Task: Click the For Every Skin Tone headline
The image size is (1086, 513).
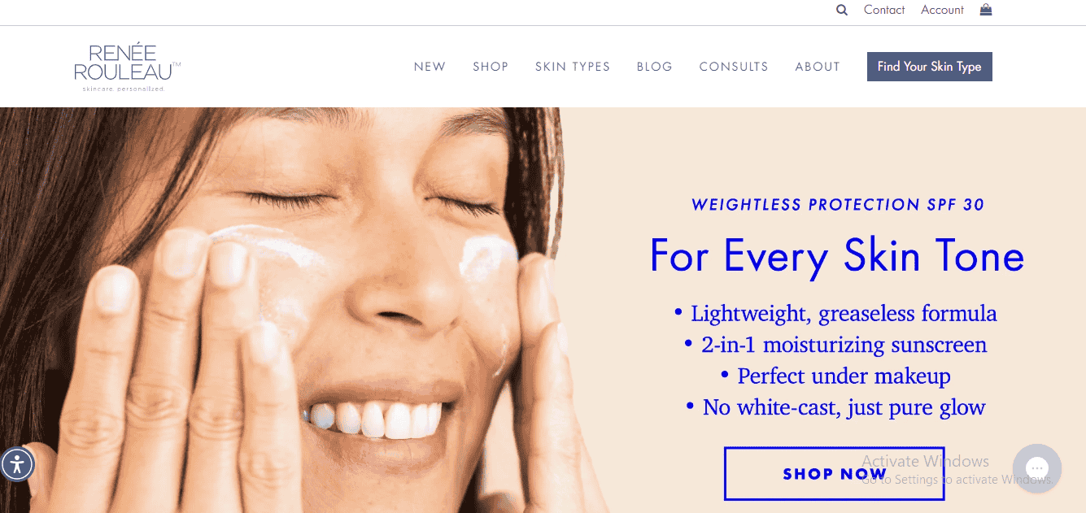Action: click(837, 255)
